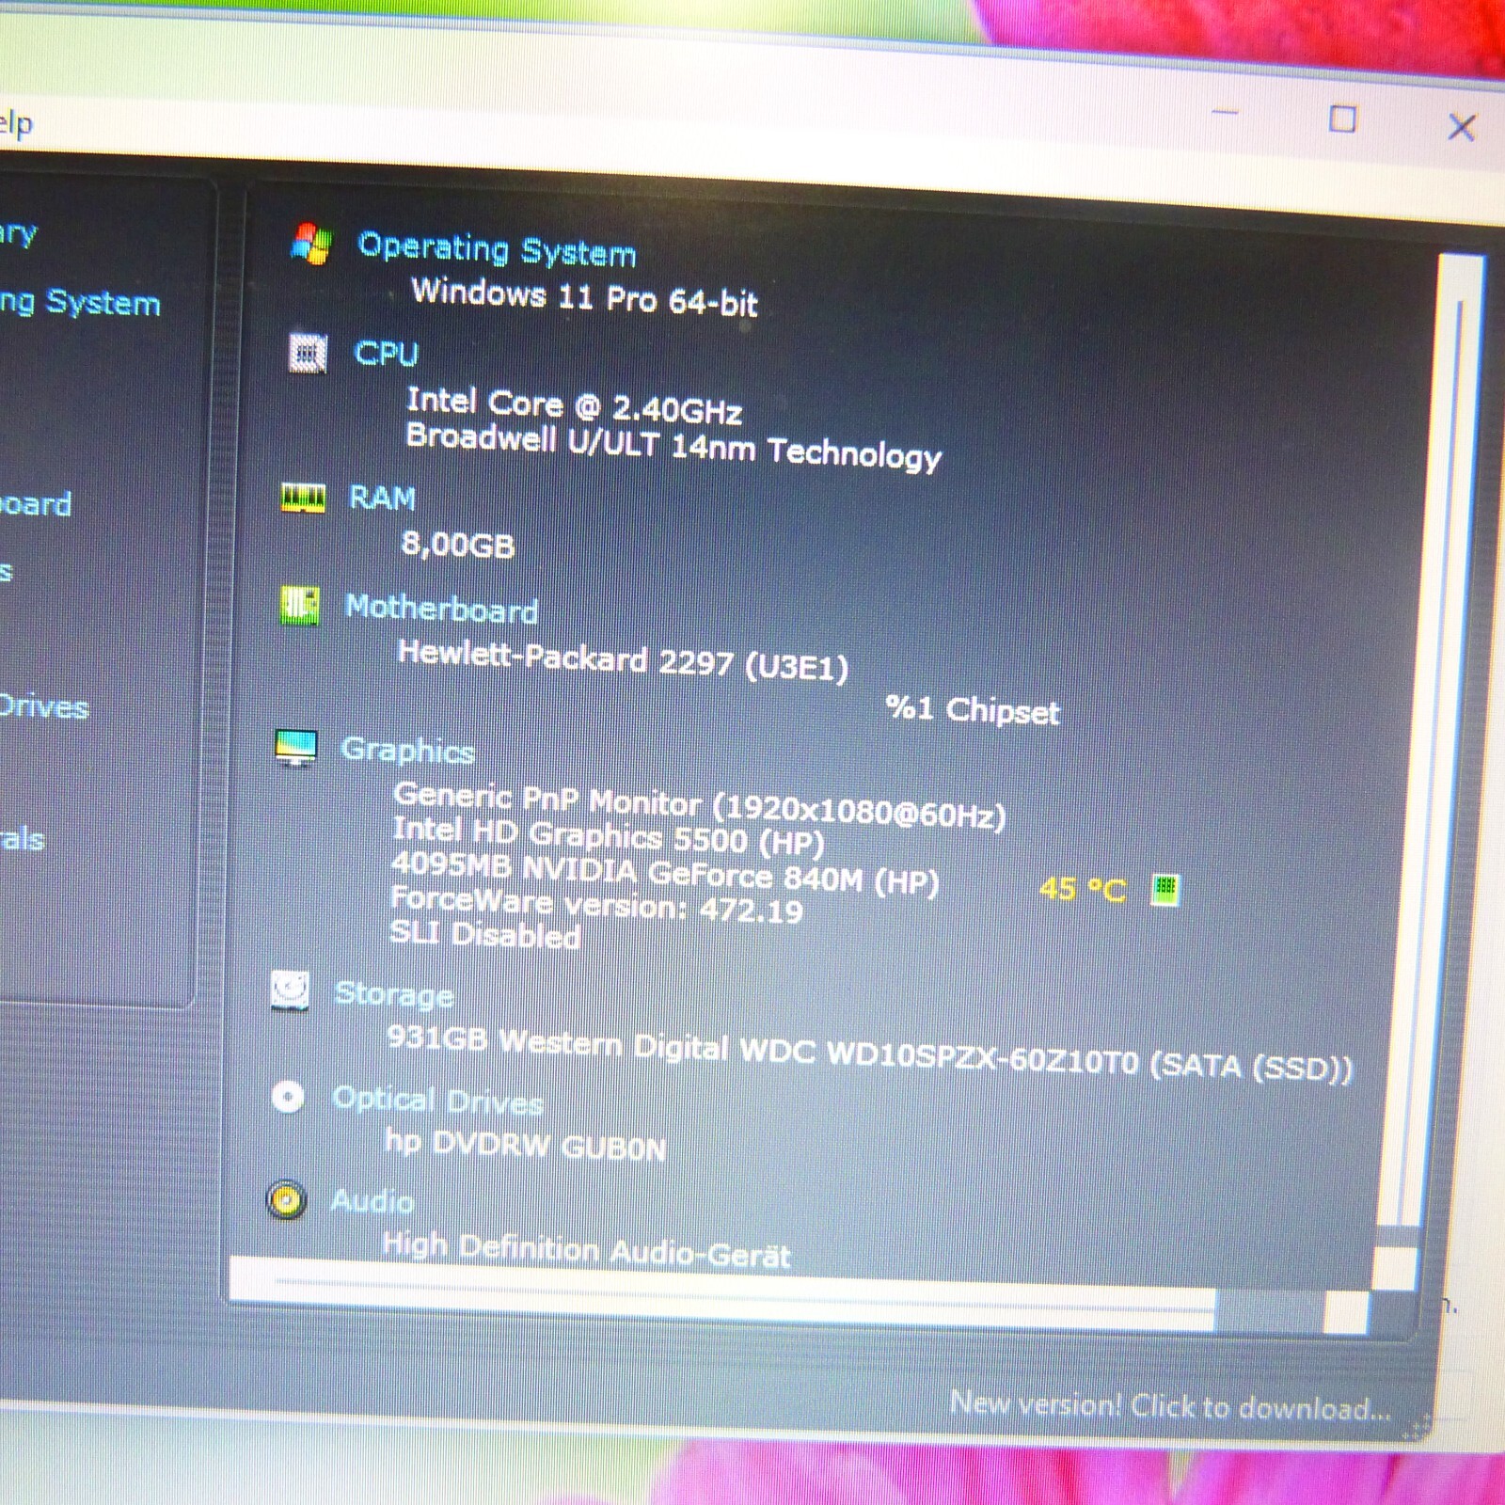The image size is (1505, 1505).
Task: Click the Motherboard icon
Action: click(300, 606)
